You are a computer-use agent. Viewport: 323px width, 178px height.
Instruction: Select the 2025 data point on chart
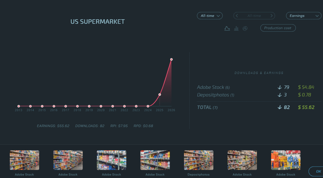click(160, 95)
